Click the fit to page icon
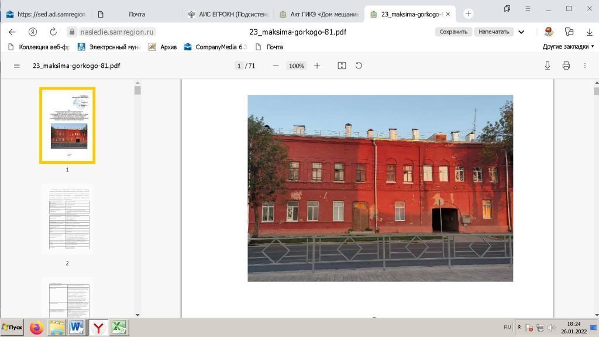 pos(342,66)
